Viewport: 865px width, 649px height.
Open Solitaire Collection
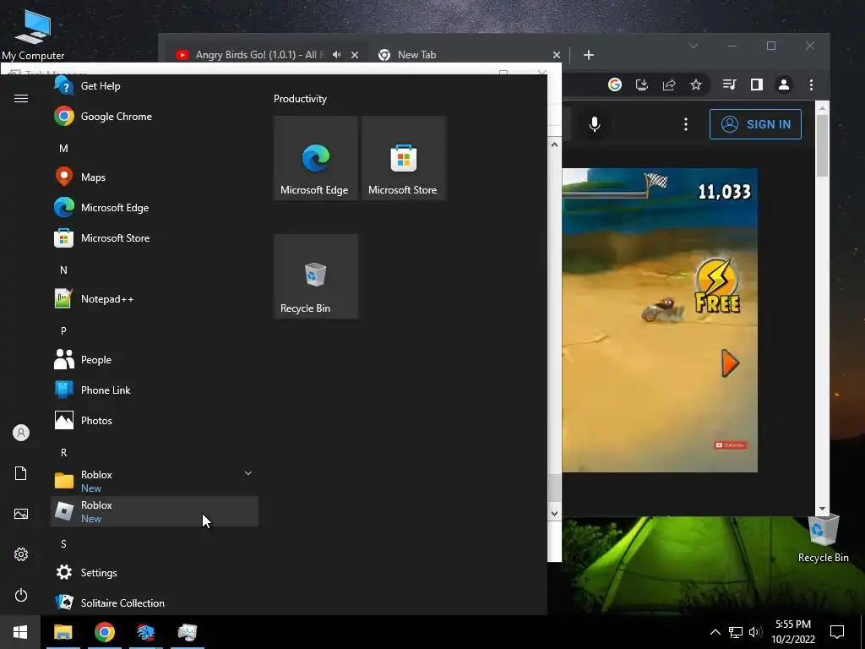coord(155,602)
